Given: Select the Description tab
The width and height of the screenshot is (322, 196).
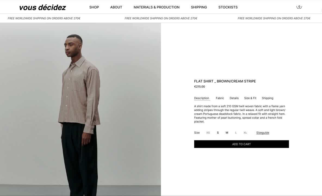Looking at the screenshot, I should click(x=202, y=98).
